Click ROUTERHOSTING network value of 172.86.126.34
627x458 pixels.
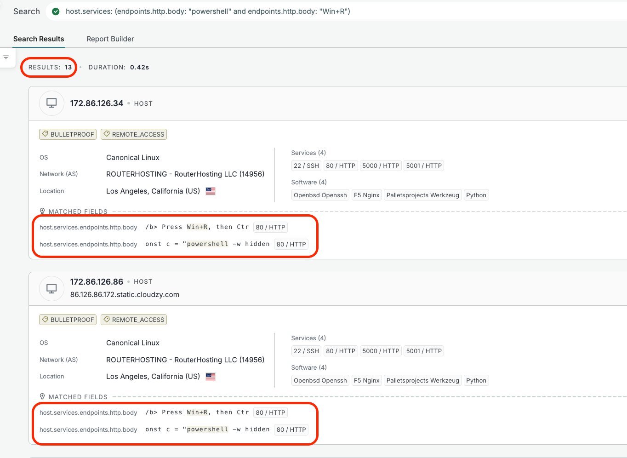point(185,174)
